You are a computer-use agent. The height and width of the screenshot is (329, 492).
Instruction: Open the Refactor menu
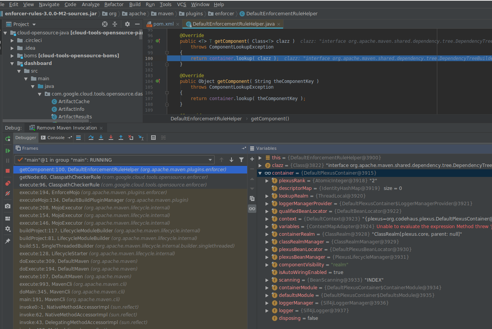point(114,5)
